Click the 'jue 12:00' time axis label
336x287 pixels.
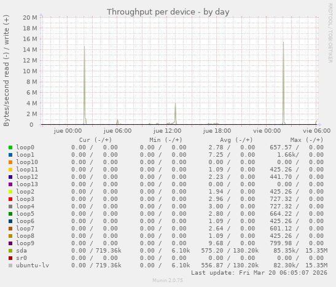167,131
